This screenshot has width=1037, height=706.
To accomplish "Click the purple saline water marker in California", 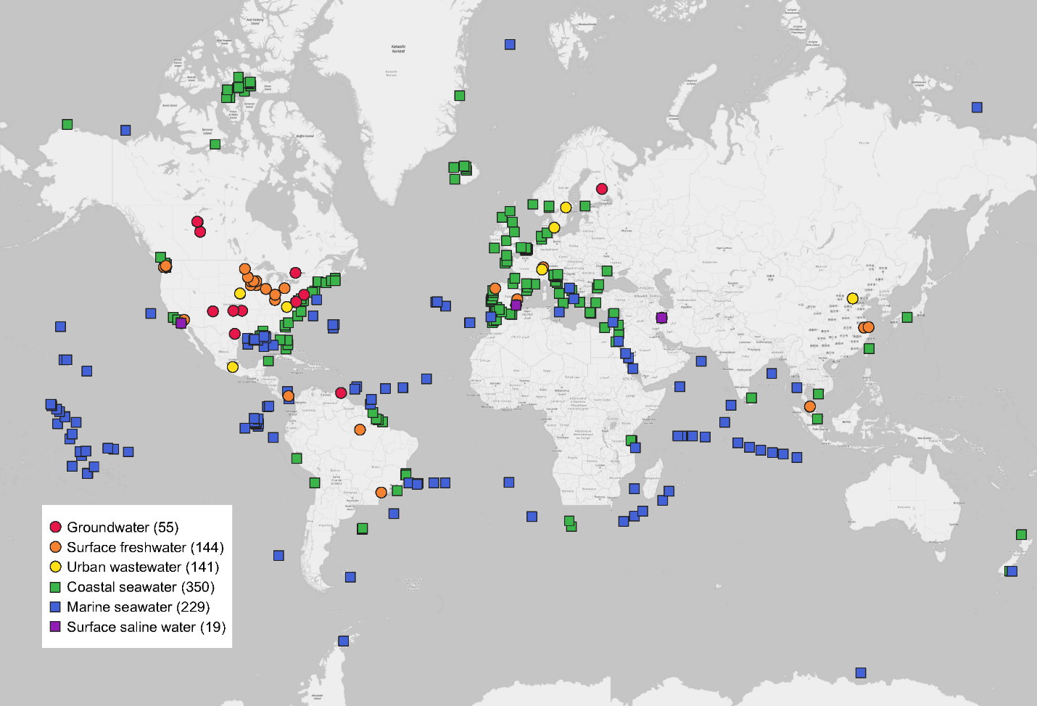I will click(181, 323).
